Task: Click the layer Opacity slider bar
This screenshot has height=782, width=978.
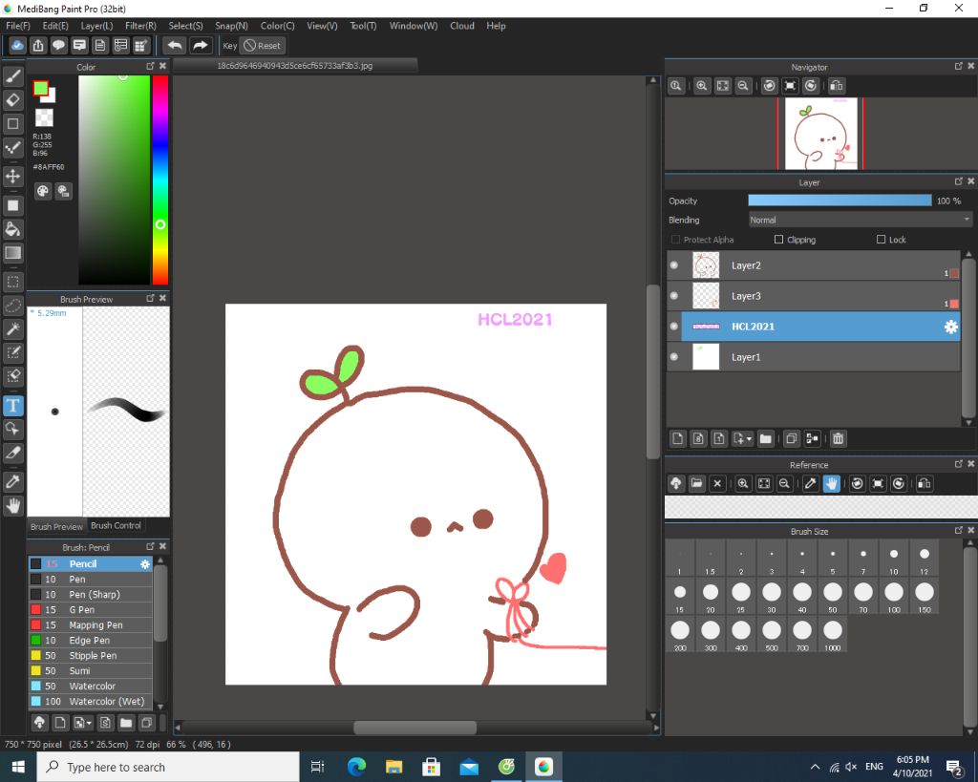Action: point(840,201)
